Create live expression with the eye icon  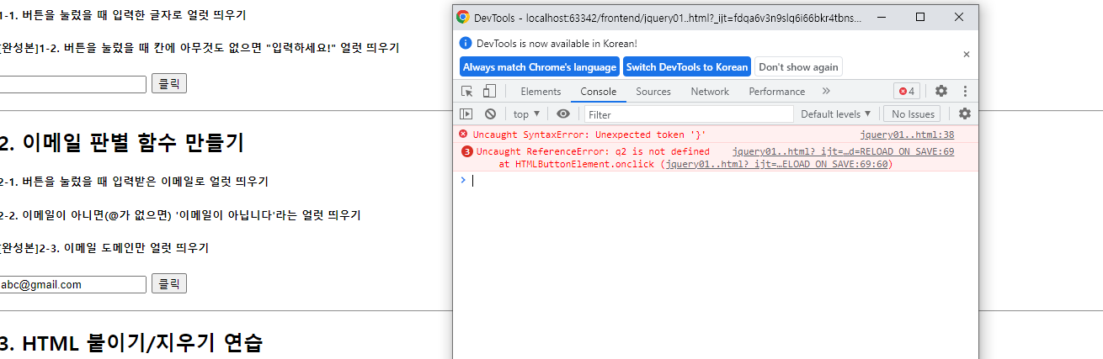pyautogui.click(x=563, y=114)
